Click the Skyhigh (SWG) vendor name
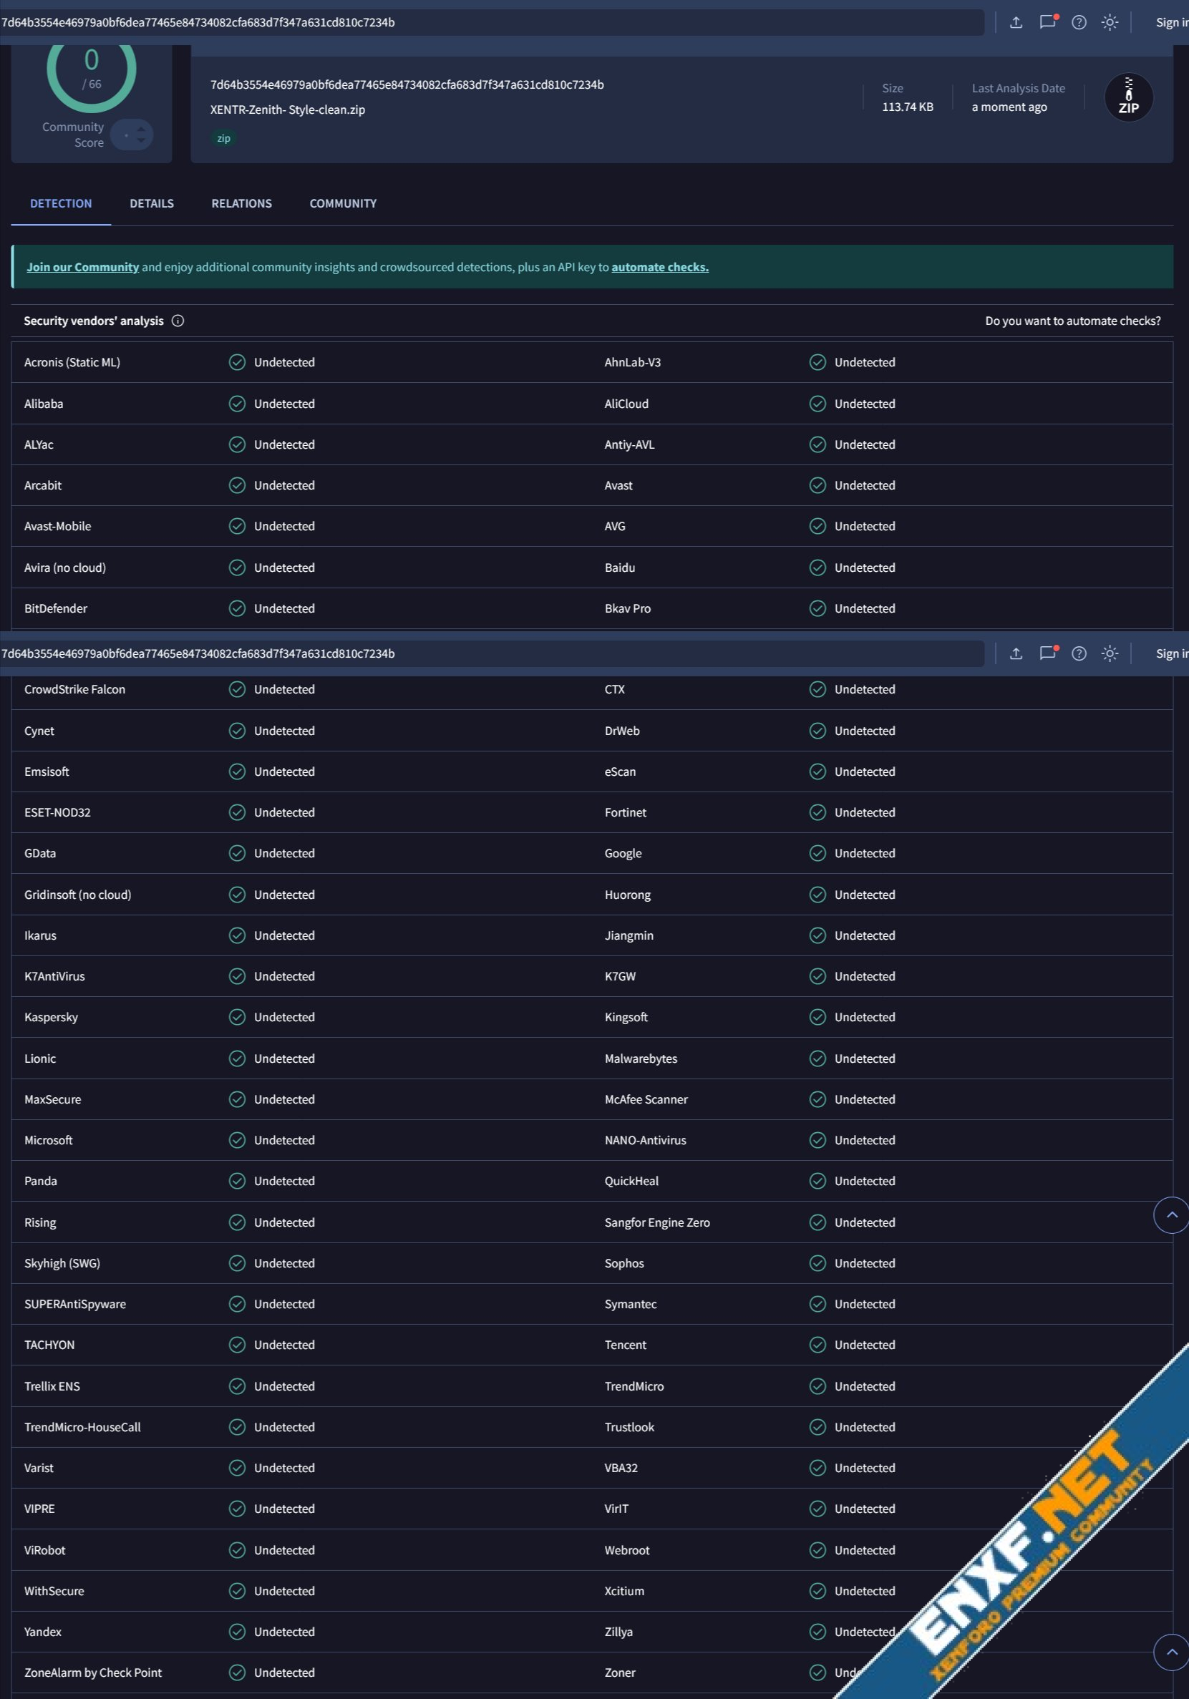 (x=62, y=1263)
